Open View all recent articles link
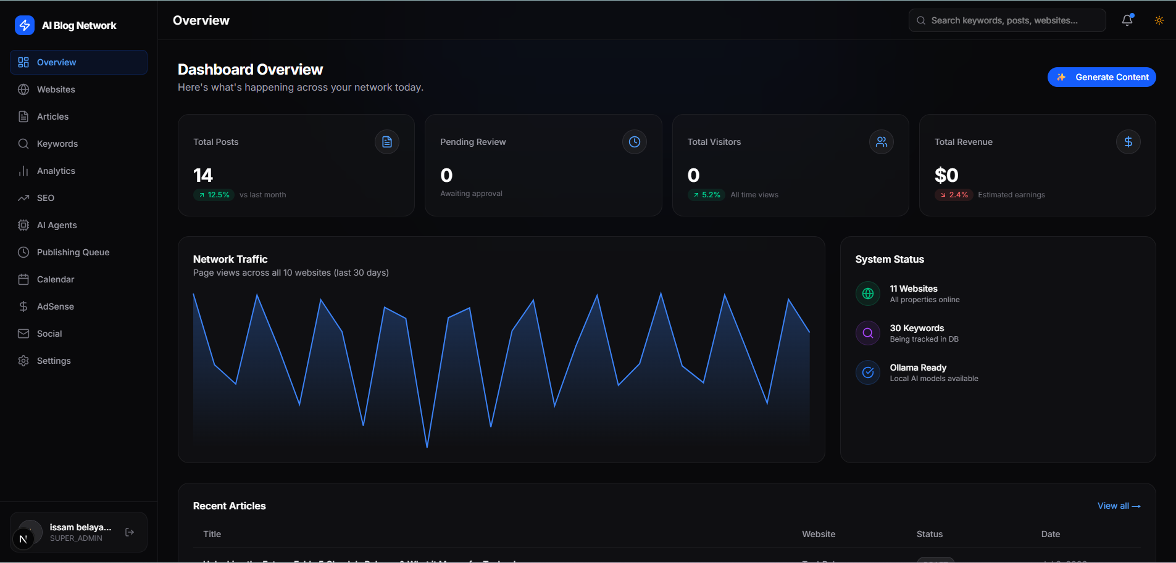Image resolution: width=1176 pixels, height=563 pixels. point(1119,506)
